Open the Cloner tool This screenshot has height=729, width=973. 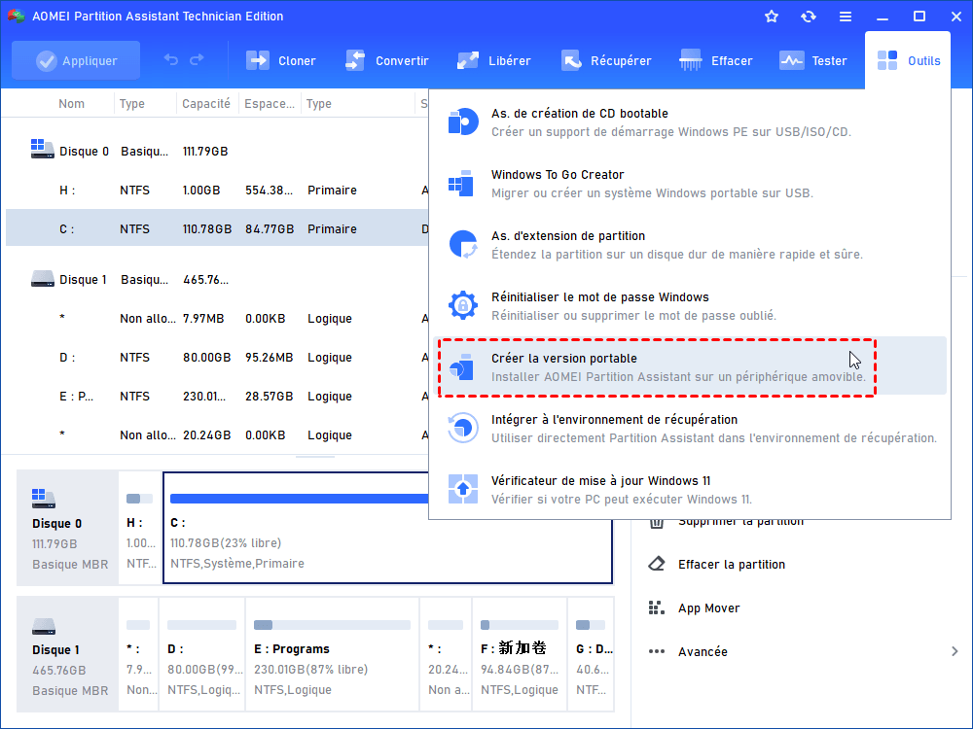coord(280,60)
